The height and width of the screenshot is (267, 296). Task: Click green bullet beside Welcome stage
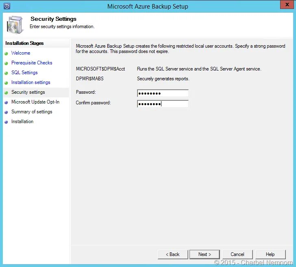pos(6,53)
